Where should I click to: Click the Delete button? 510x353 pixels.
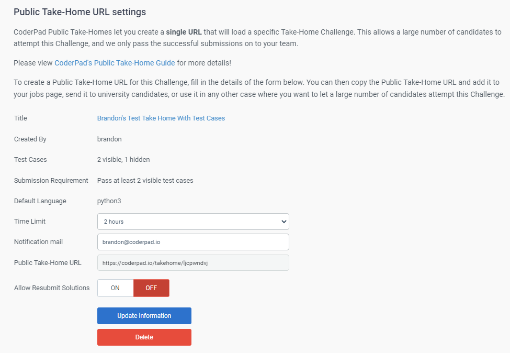144,337
